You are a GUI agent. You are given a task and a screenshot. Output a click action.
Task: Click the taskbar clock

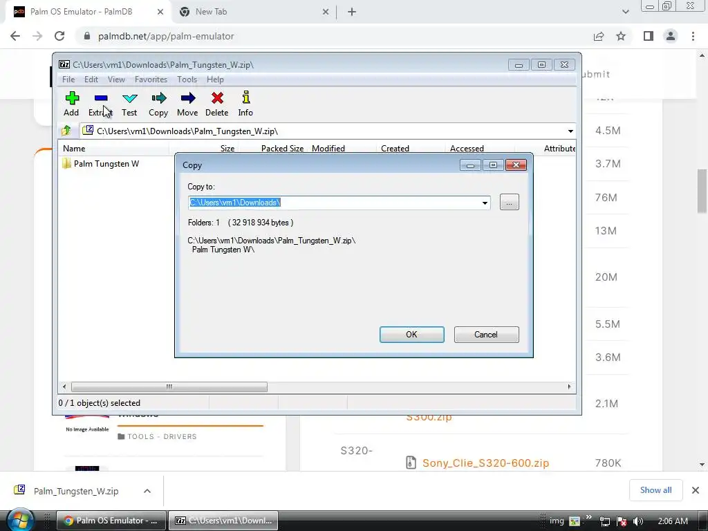[x=673, y=521]
